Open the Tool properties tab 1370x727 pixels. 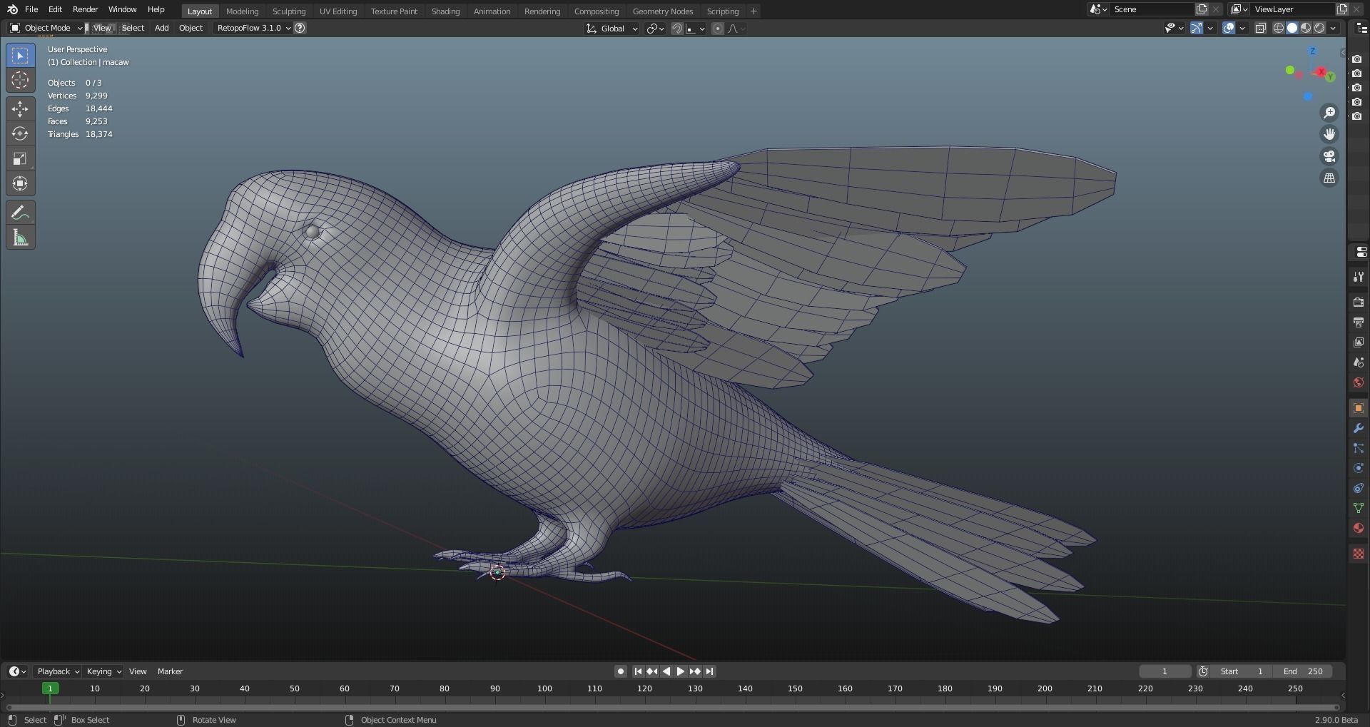coord(1359,277)
